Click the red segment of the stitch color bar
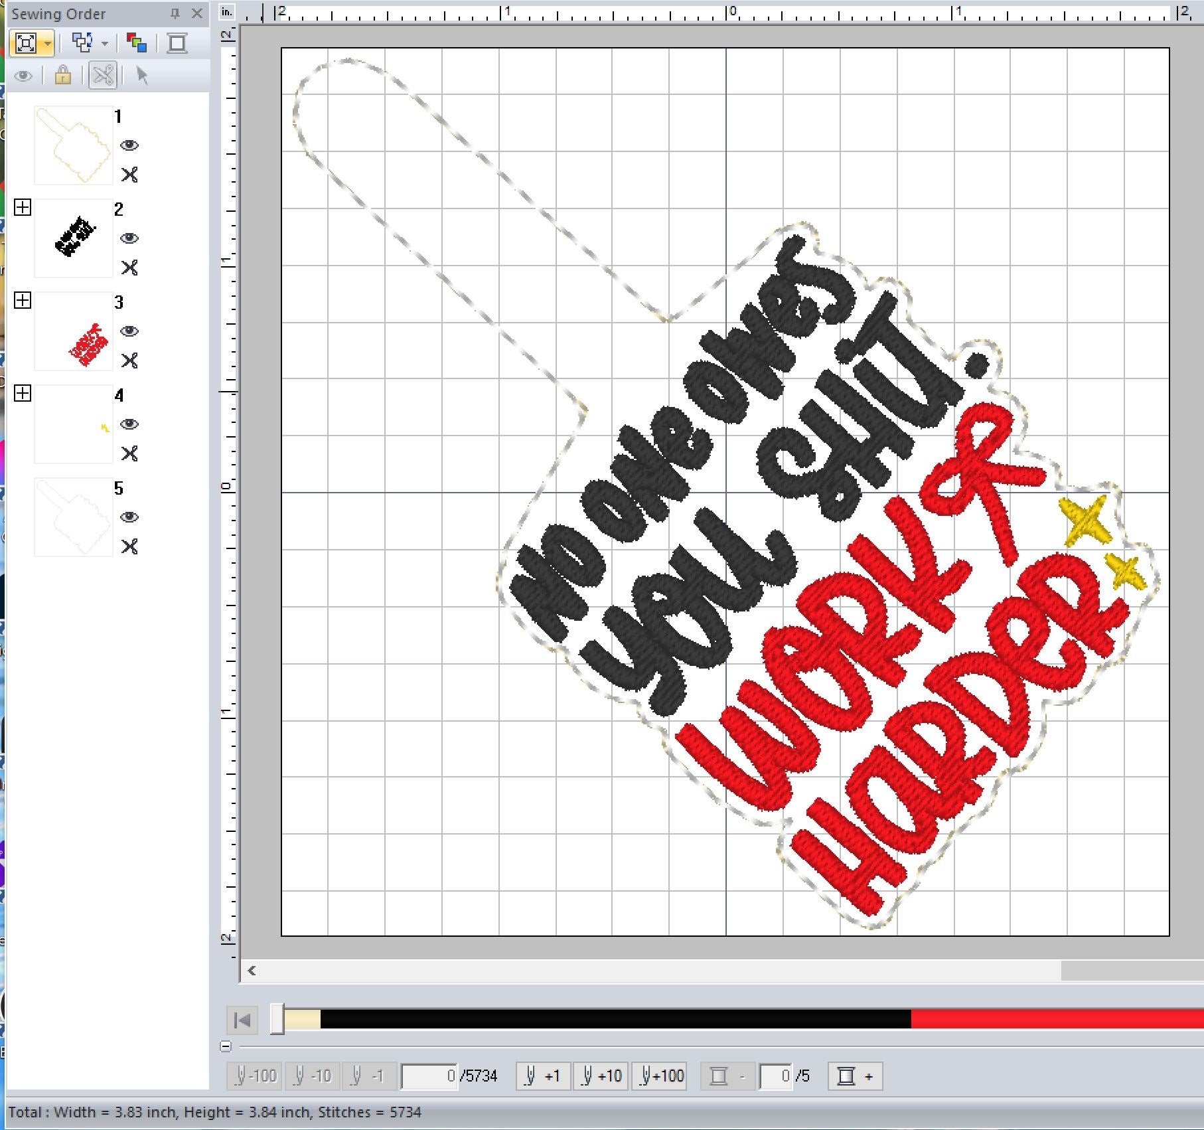This screenshot has height=1130, width=1204. [1057, 1019]
